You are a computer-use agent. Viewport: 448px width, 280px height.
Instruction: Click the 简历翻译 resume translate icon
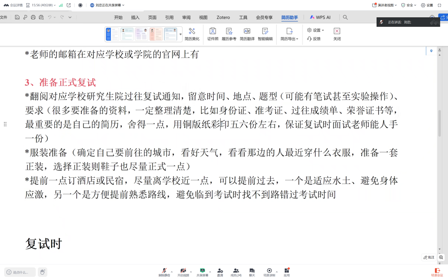click(x=247, y=34)
